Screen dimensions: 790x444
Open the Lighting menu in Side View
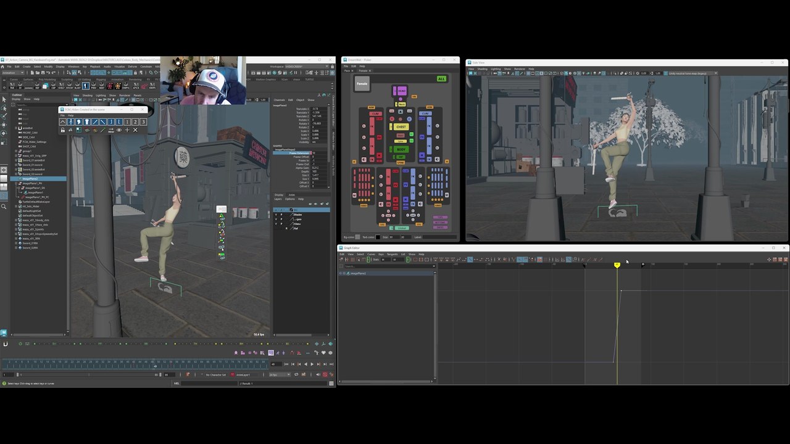496,68
